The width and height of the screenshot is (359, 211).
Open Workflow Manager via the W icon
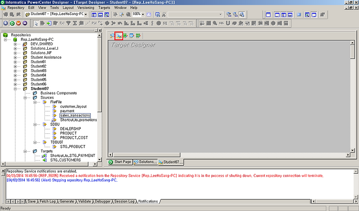[18, 23]
